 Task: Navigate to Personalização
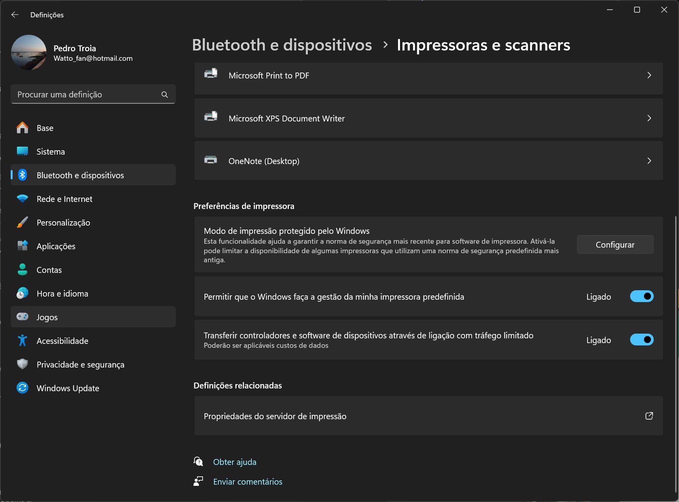pyautogui.click(x=93, y=222)
